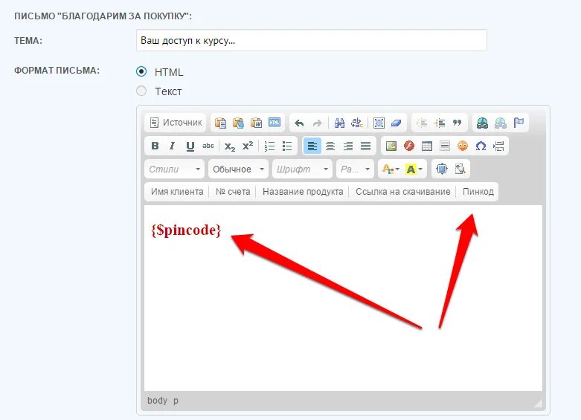Insert a numbered list
The image size is (581, 420).
click(269, 146)
